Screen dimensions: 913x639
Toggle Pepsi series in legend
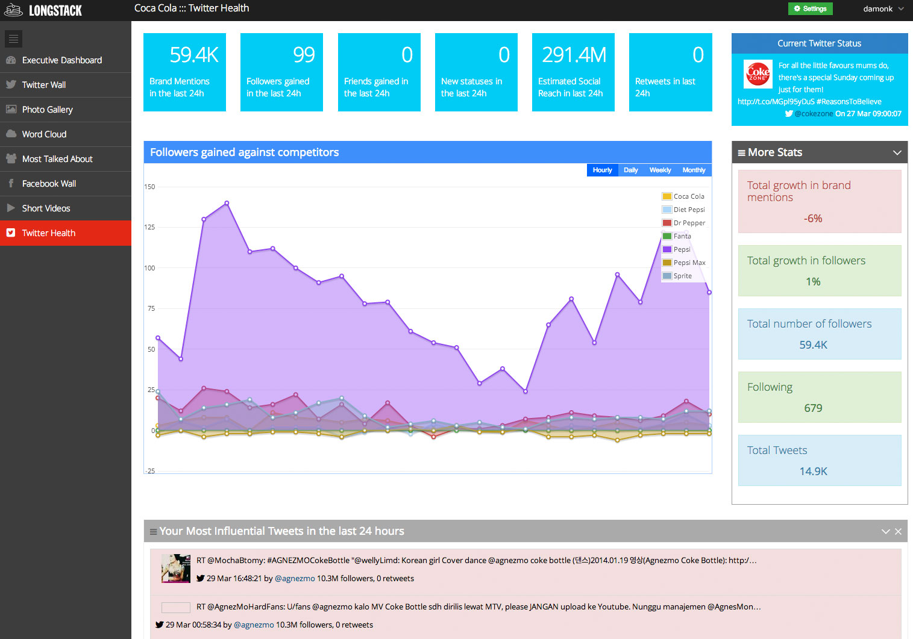click(x=677, y=249)
